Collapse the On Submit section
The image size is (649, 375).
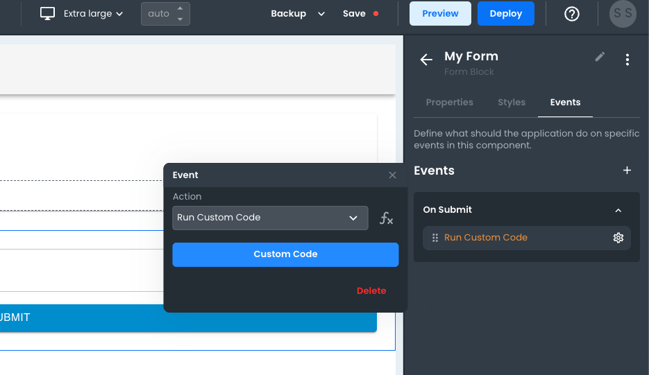(x=618, y=210)
